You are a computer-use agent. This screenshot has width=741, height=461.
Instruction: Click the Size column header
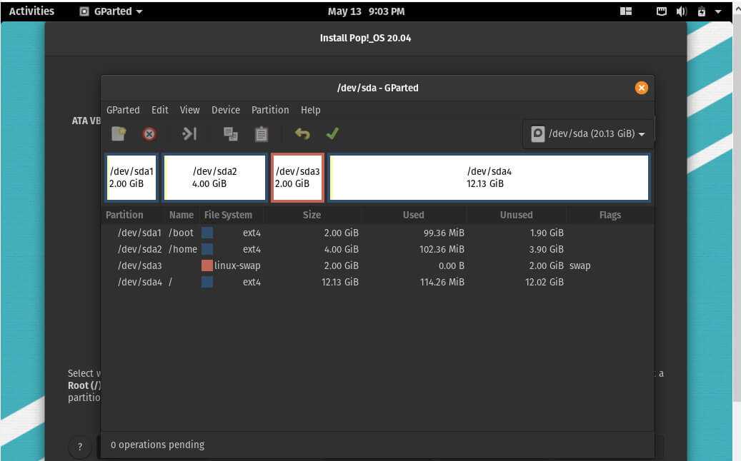click(x=312, y=216)
